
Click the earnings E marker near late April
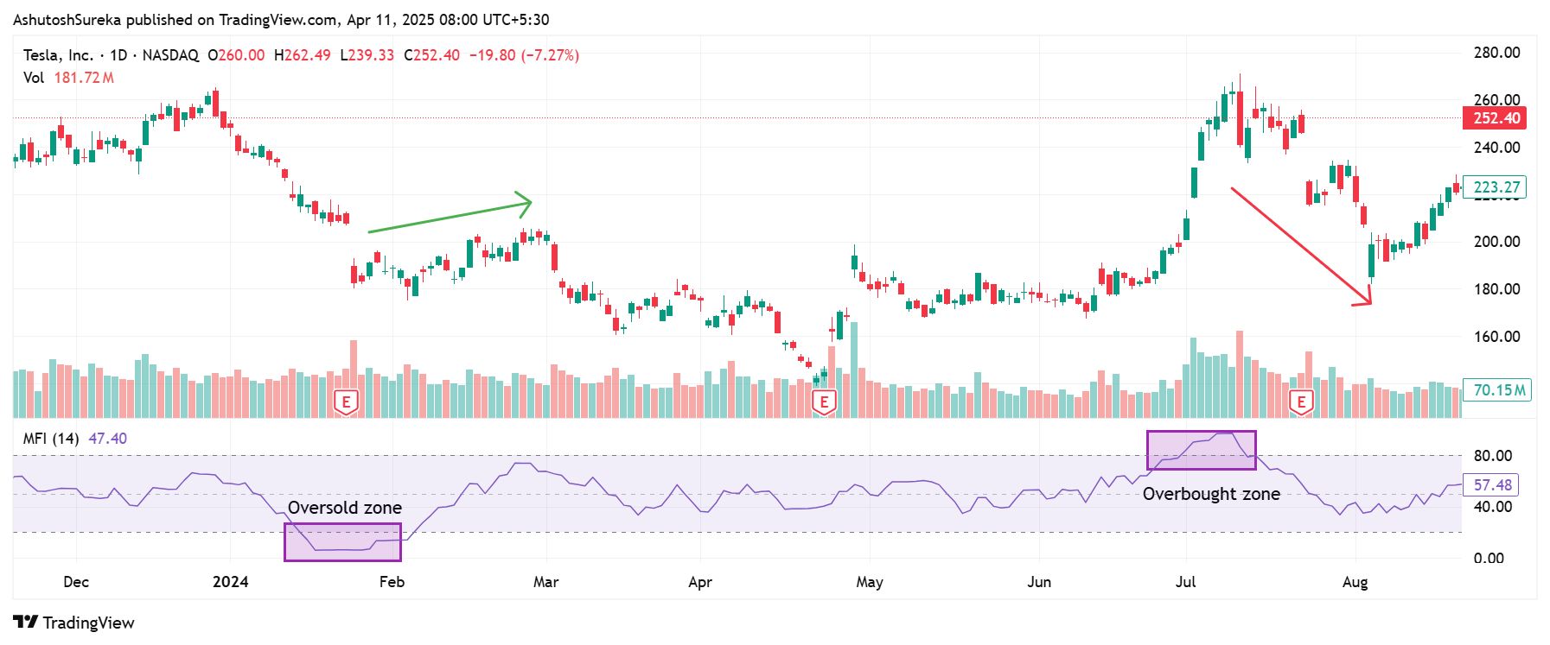pos(824,402)
